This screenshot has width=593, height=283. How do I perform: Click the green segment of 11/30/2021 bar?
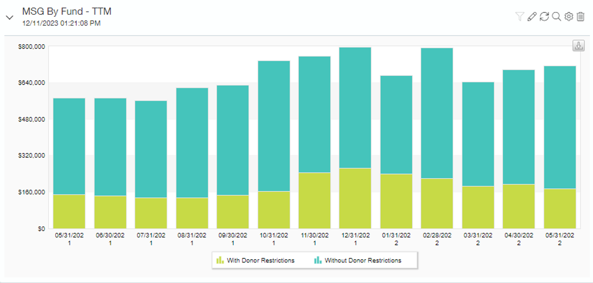pos(314,200)
